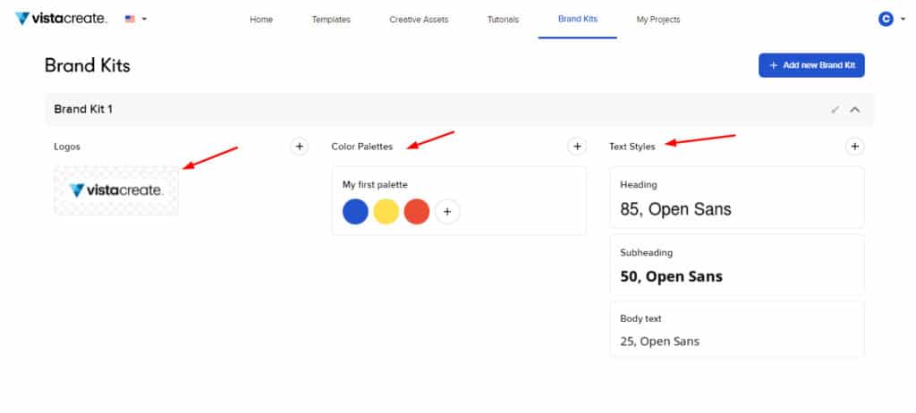This screenshot has height=413, width=916.
Task: Click the Logos section label
Action: click(67, 147)
